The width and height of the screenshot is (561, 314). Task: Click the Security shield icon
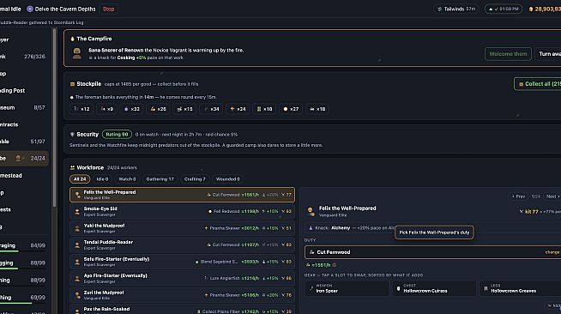coord(72,135)
